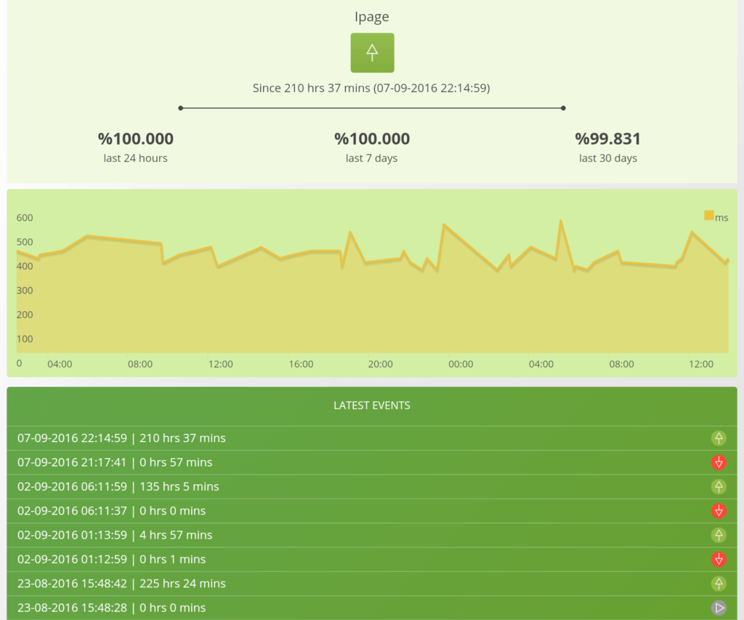Click the 'last 24 hours' label
The image size is (744, 620).
pyautogui.click(x=136, y=158)
